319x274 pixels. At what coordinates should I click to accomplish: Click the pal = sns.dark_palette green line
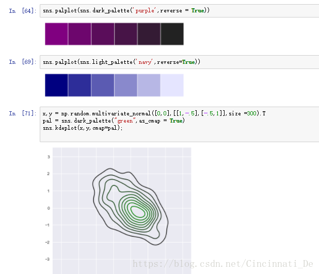[114, 121]
